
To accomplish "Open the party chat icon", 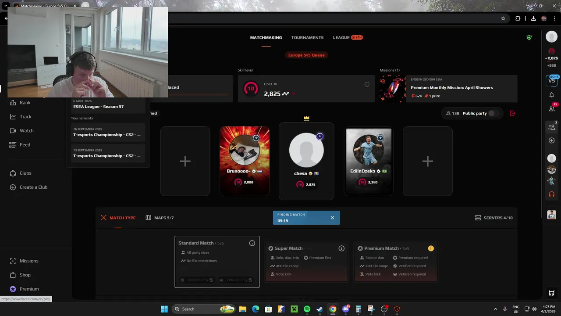I will pos(551,127).
